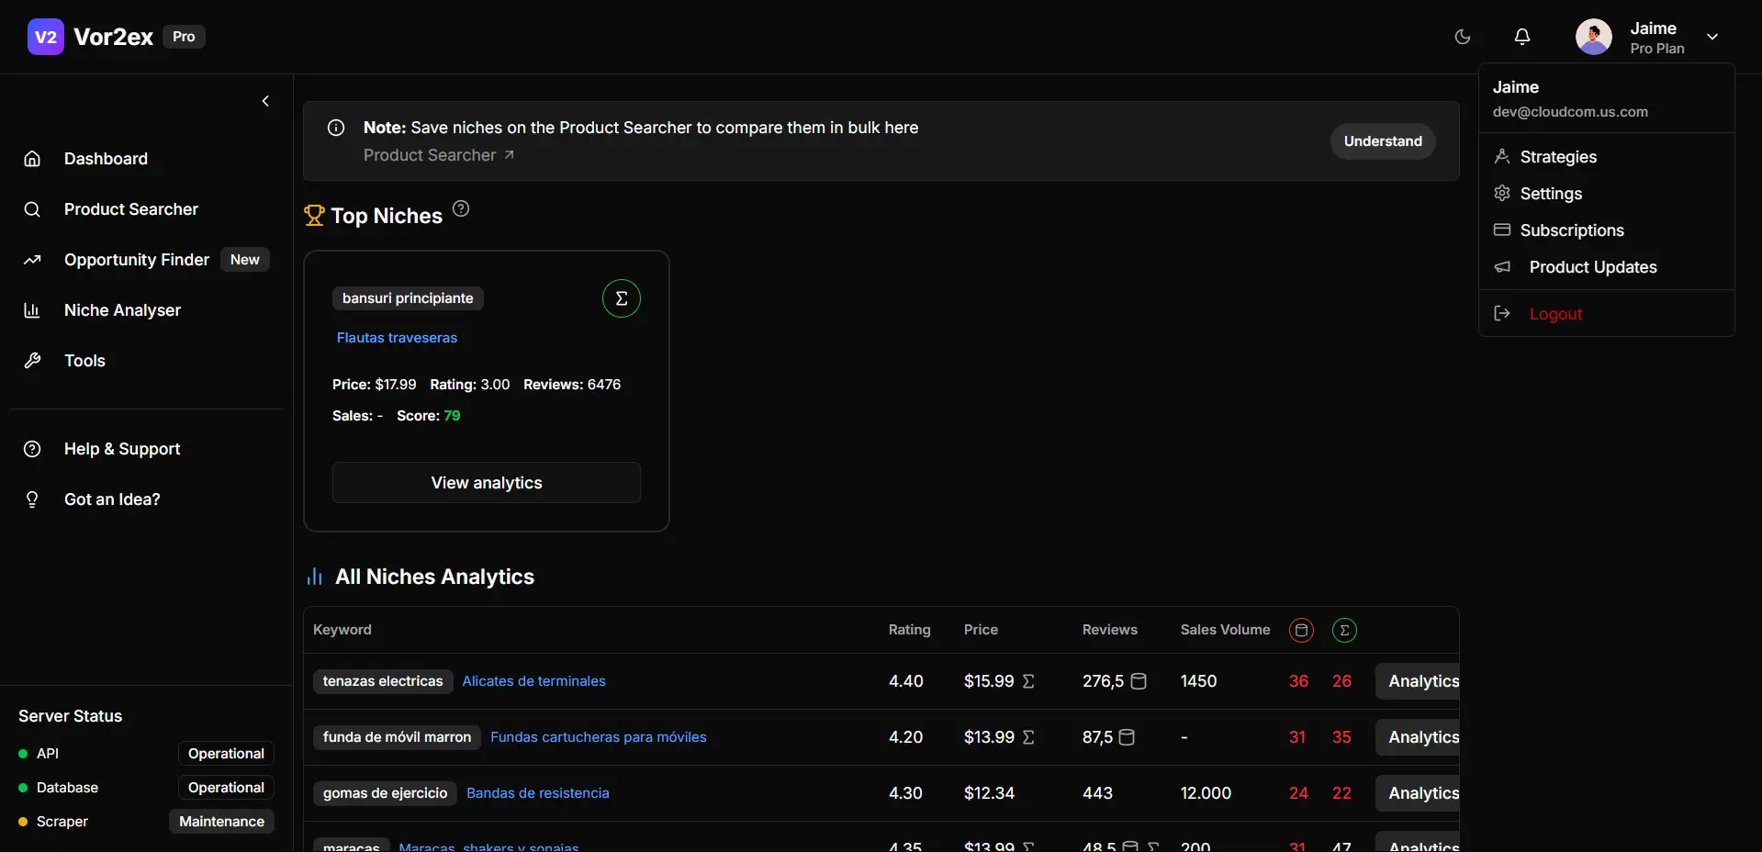Open the Fundas cartucheras para móviles link

click(599, 737)
